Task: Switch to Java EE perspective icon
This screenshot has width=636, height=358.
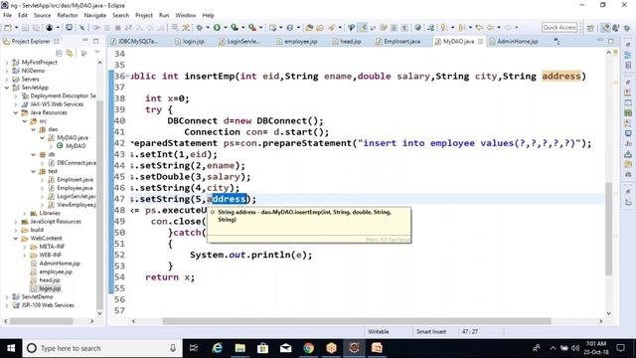Action: (x=605, y=28)
